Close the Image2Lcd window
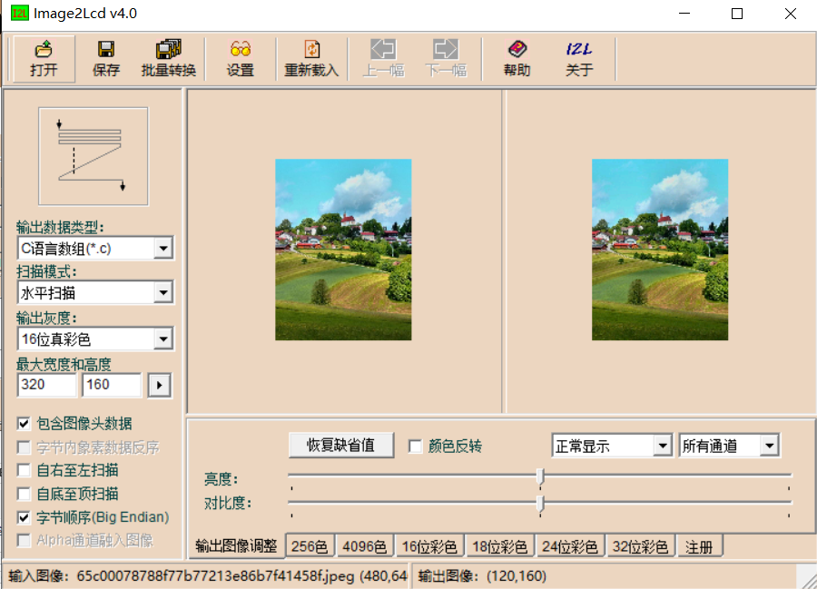 791,14
